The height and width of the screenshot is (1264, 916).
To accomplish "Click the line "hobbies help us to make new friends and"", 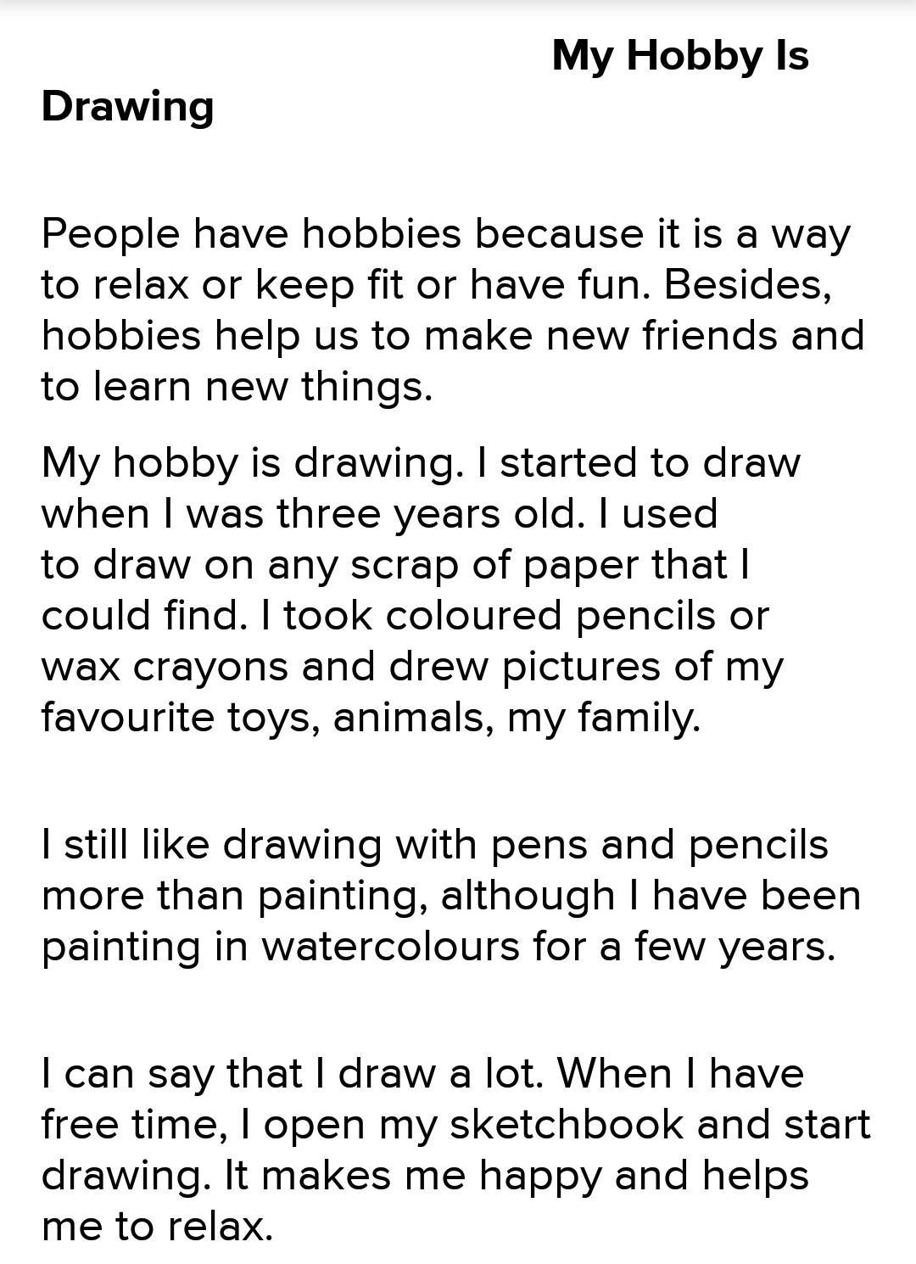I will [x=452, y=336].
